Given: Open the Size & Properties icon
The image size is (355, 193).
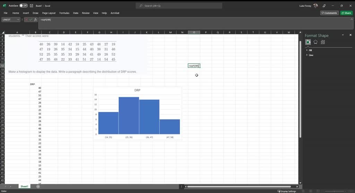Looking at the screenshot, I should coord(323,42).
